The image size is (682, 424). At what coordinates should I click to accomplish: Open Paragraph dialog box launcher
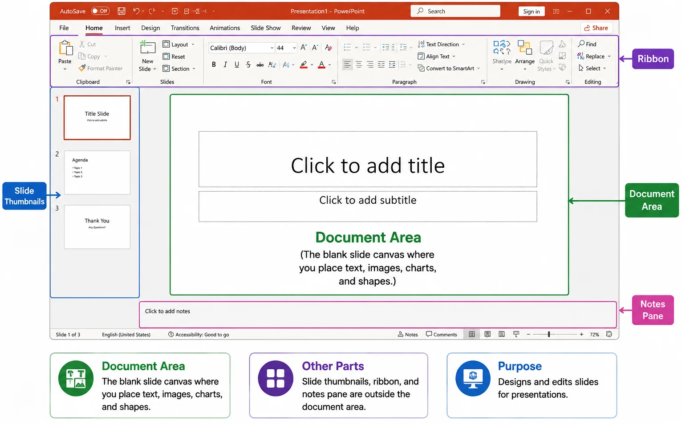483,82
